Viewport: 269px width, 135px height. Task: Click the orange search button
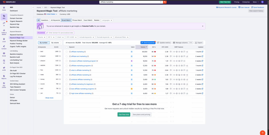(165, 2)
